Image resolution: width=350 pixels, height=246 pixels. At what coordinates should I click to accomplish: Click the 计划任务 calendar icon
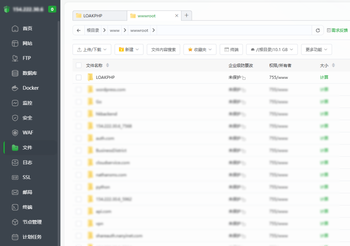(15, 237)
